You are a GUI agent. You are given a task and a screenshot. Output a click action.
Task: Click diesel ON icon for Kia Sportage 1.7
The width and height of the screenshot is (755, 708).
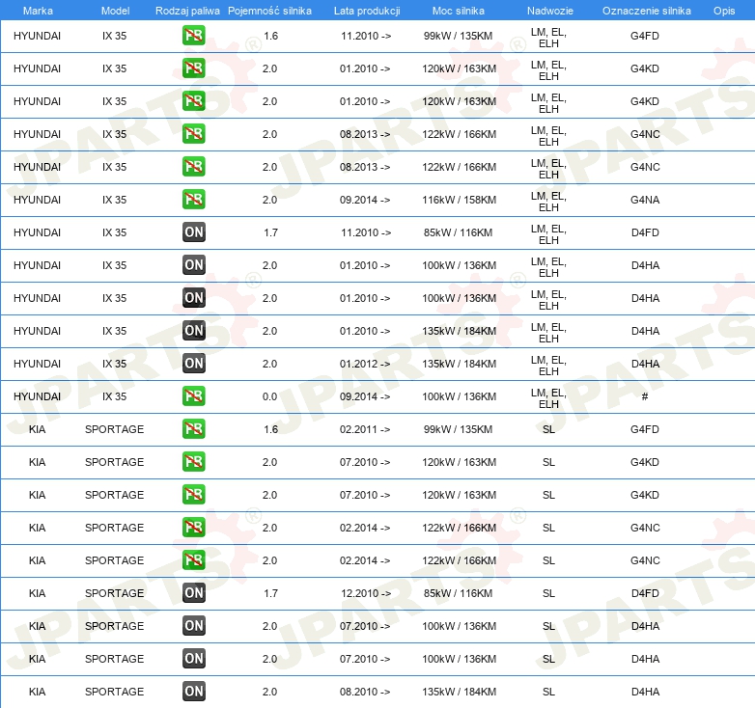click(193, 593)
